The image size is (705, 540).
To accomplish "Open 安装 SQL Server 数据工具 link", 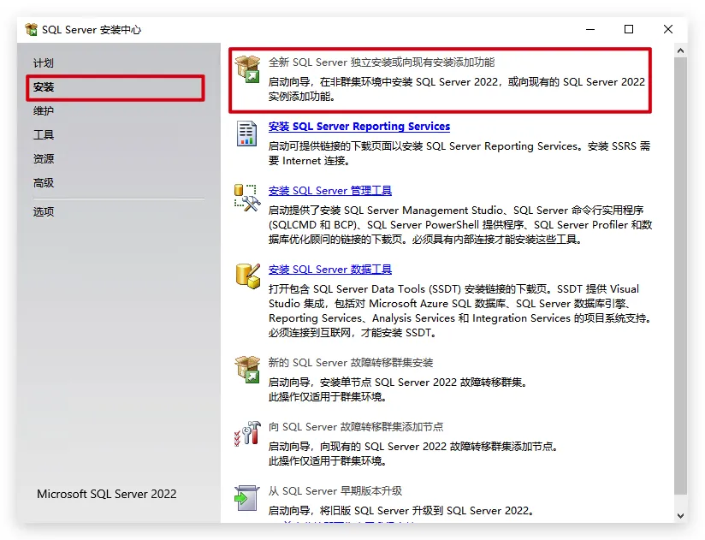I will click(x=330, y=270).
